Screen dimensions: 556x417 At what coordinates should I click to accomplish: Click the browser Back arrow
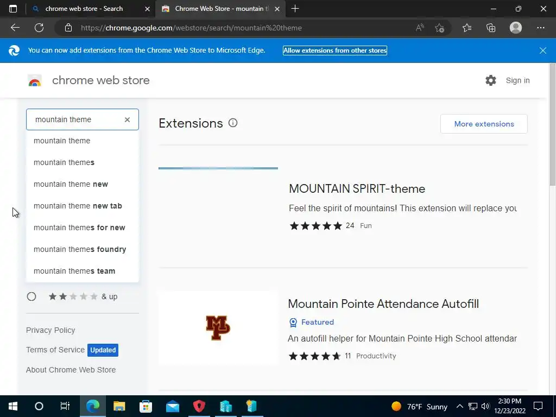(15, 28)
